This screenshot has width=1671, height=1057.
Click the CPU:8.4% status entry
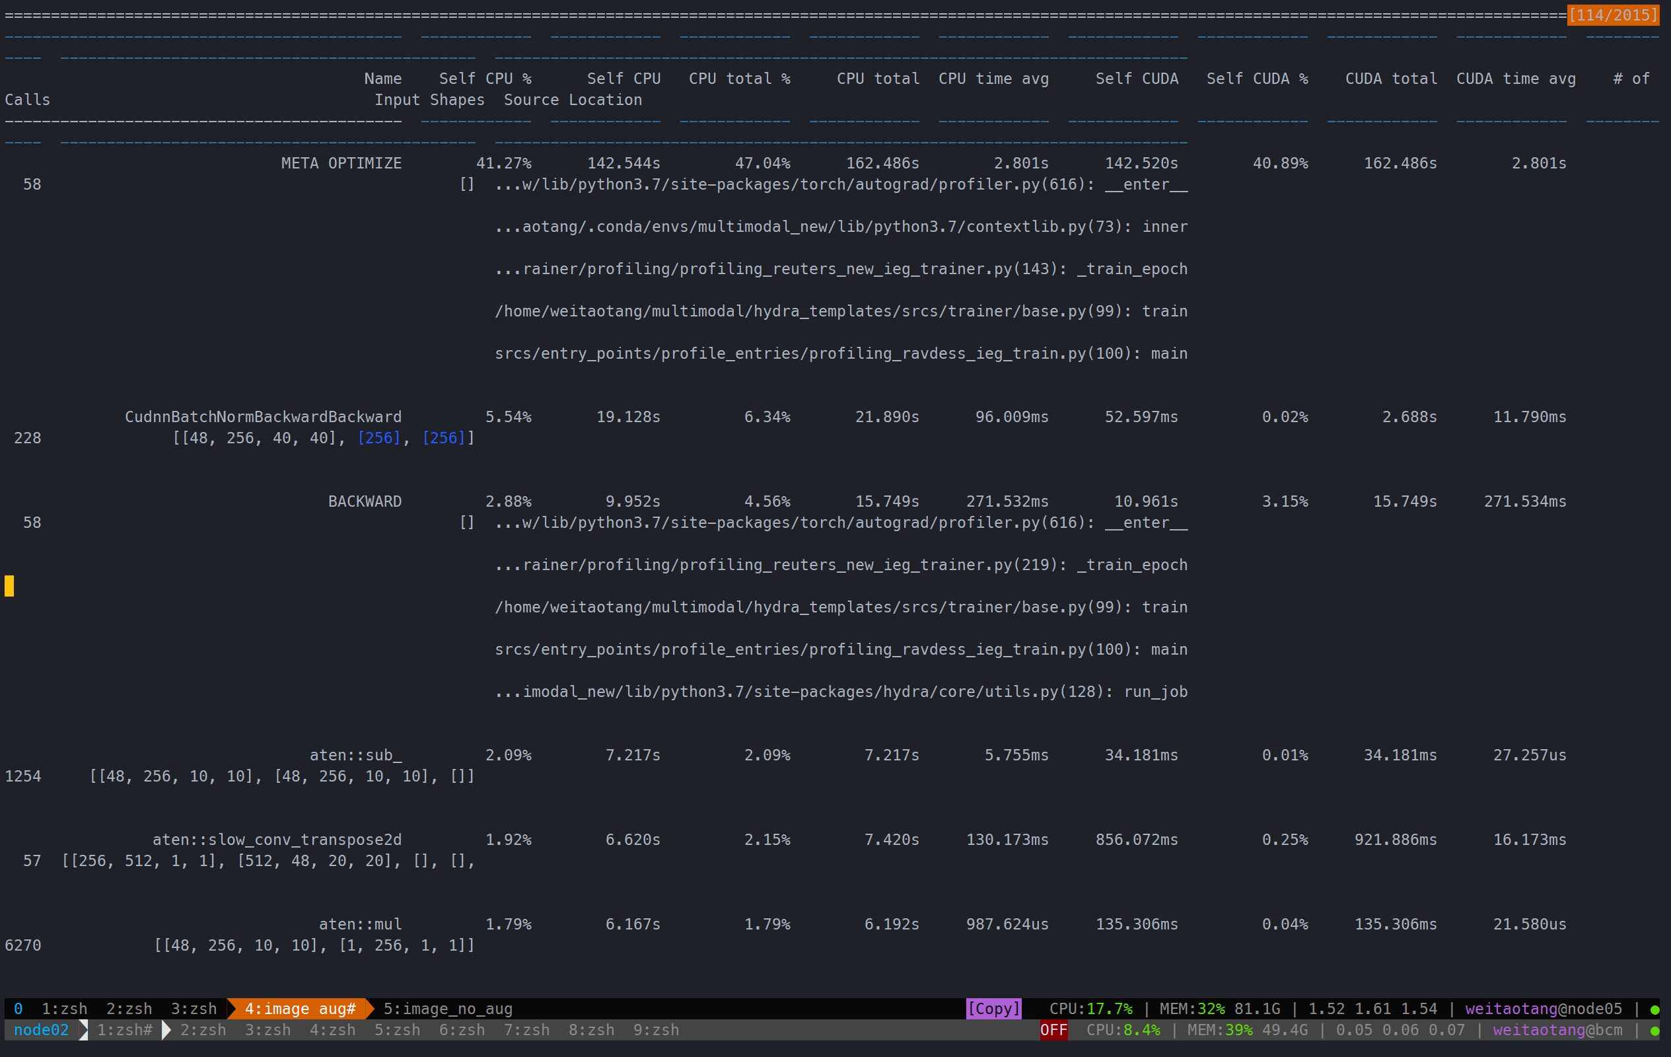1123,1030
